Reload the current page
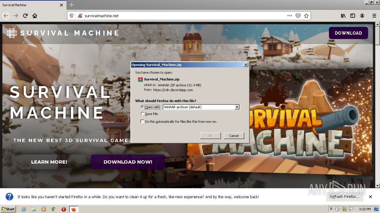The height and width of the screenshot is (213, 380). point(25,16)
